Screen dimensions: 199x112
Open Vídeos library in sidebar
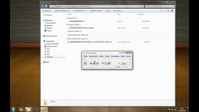[x=49, y=31]
